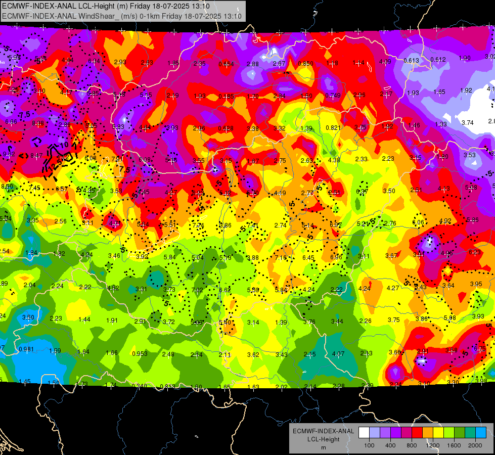The width and height of the screenshot is (495, 455).
Task: Click legend scale label 2000
Action: (x=475, y=445)
